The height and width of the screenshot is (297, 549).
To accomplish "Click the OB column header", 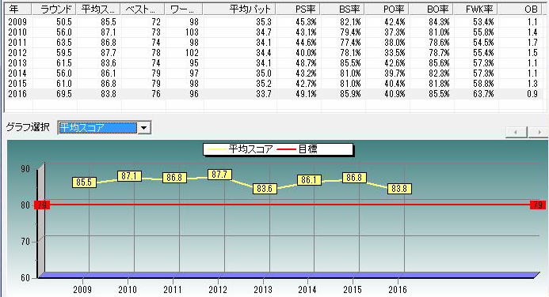I will [x=522, y=9].
